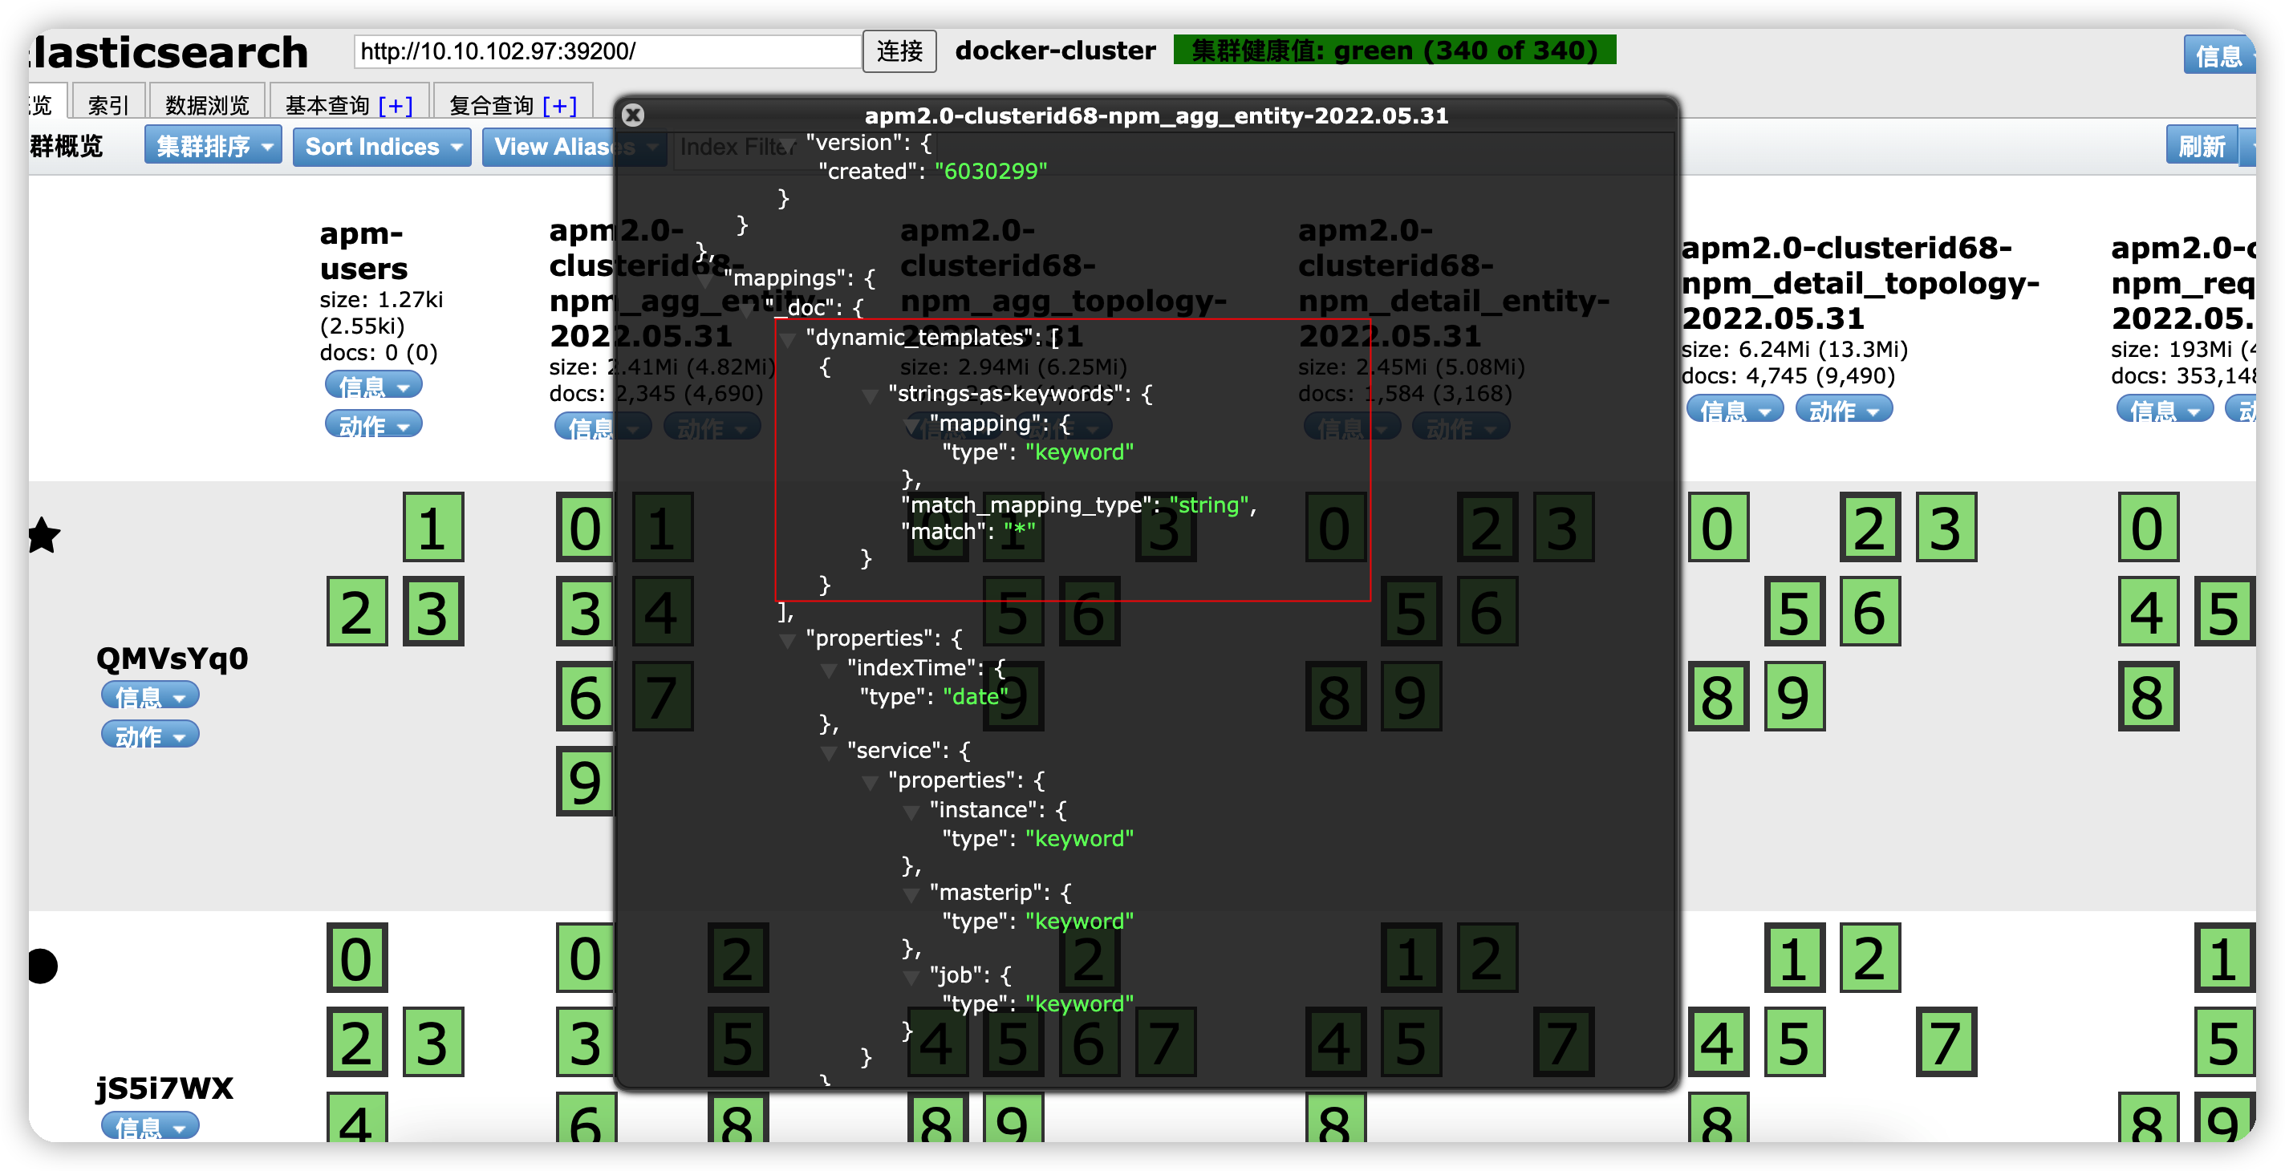Image resolution: width=2285 pixels, height=1171 pixels.
Task: Click the cluster URL input field
Action: pos(607,51)
